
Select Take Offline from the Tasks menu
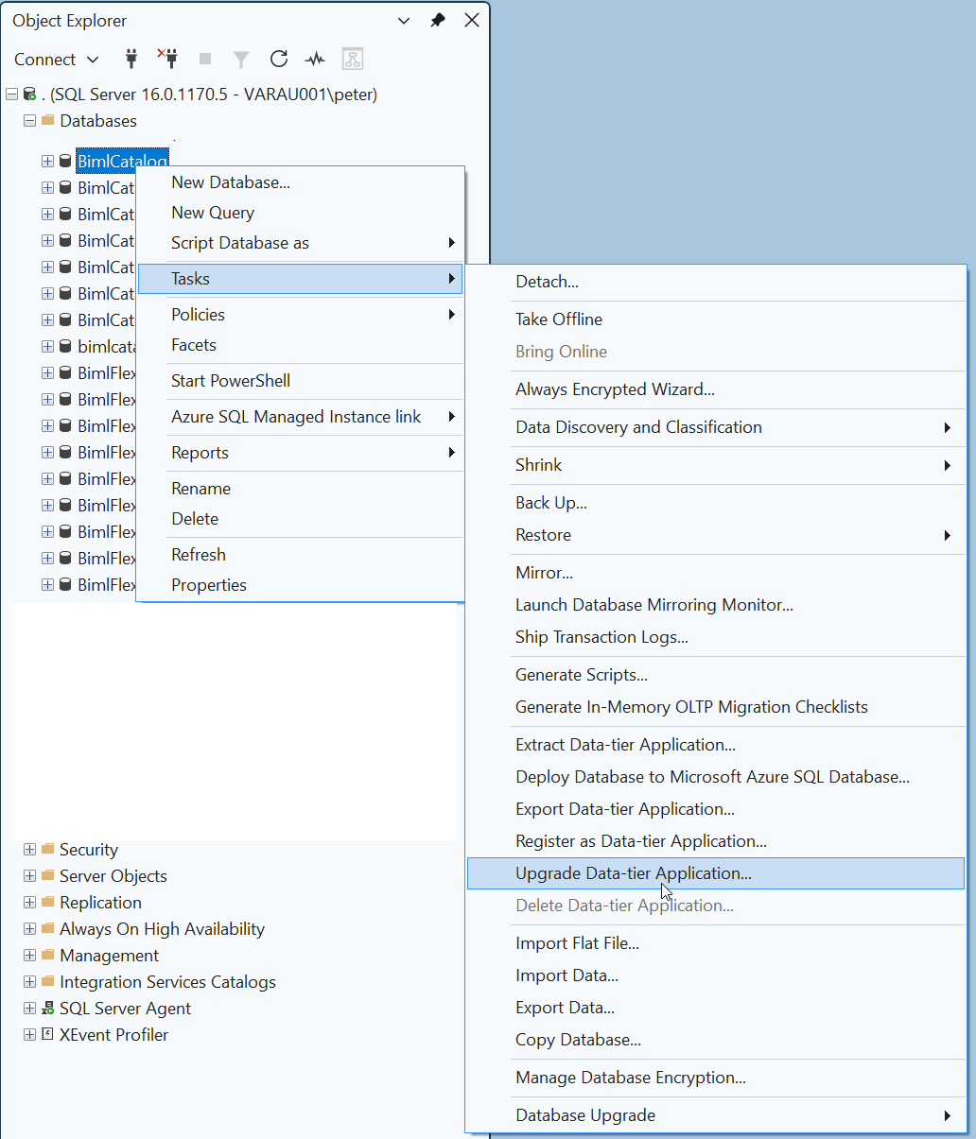point(558,319)
